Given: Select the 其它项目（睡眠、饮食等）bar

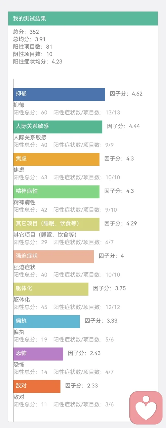Looking at the screenshot, I should point(56,224).
